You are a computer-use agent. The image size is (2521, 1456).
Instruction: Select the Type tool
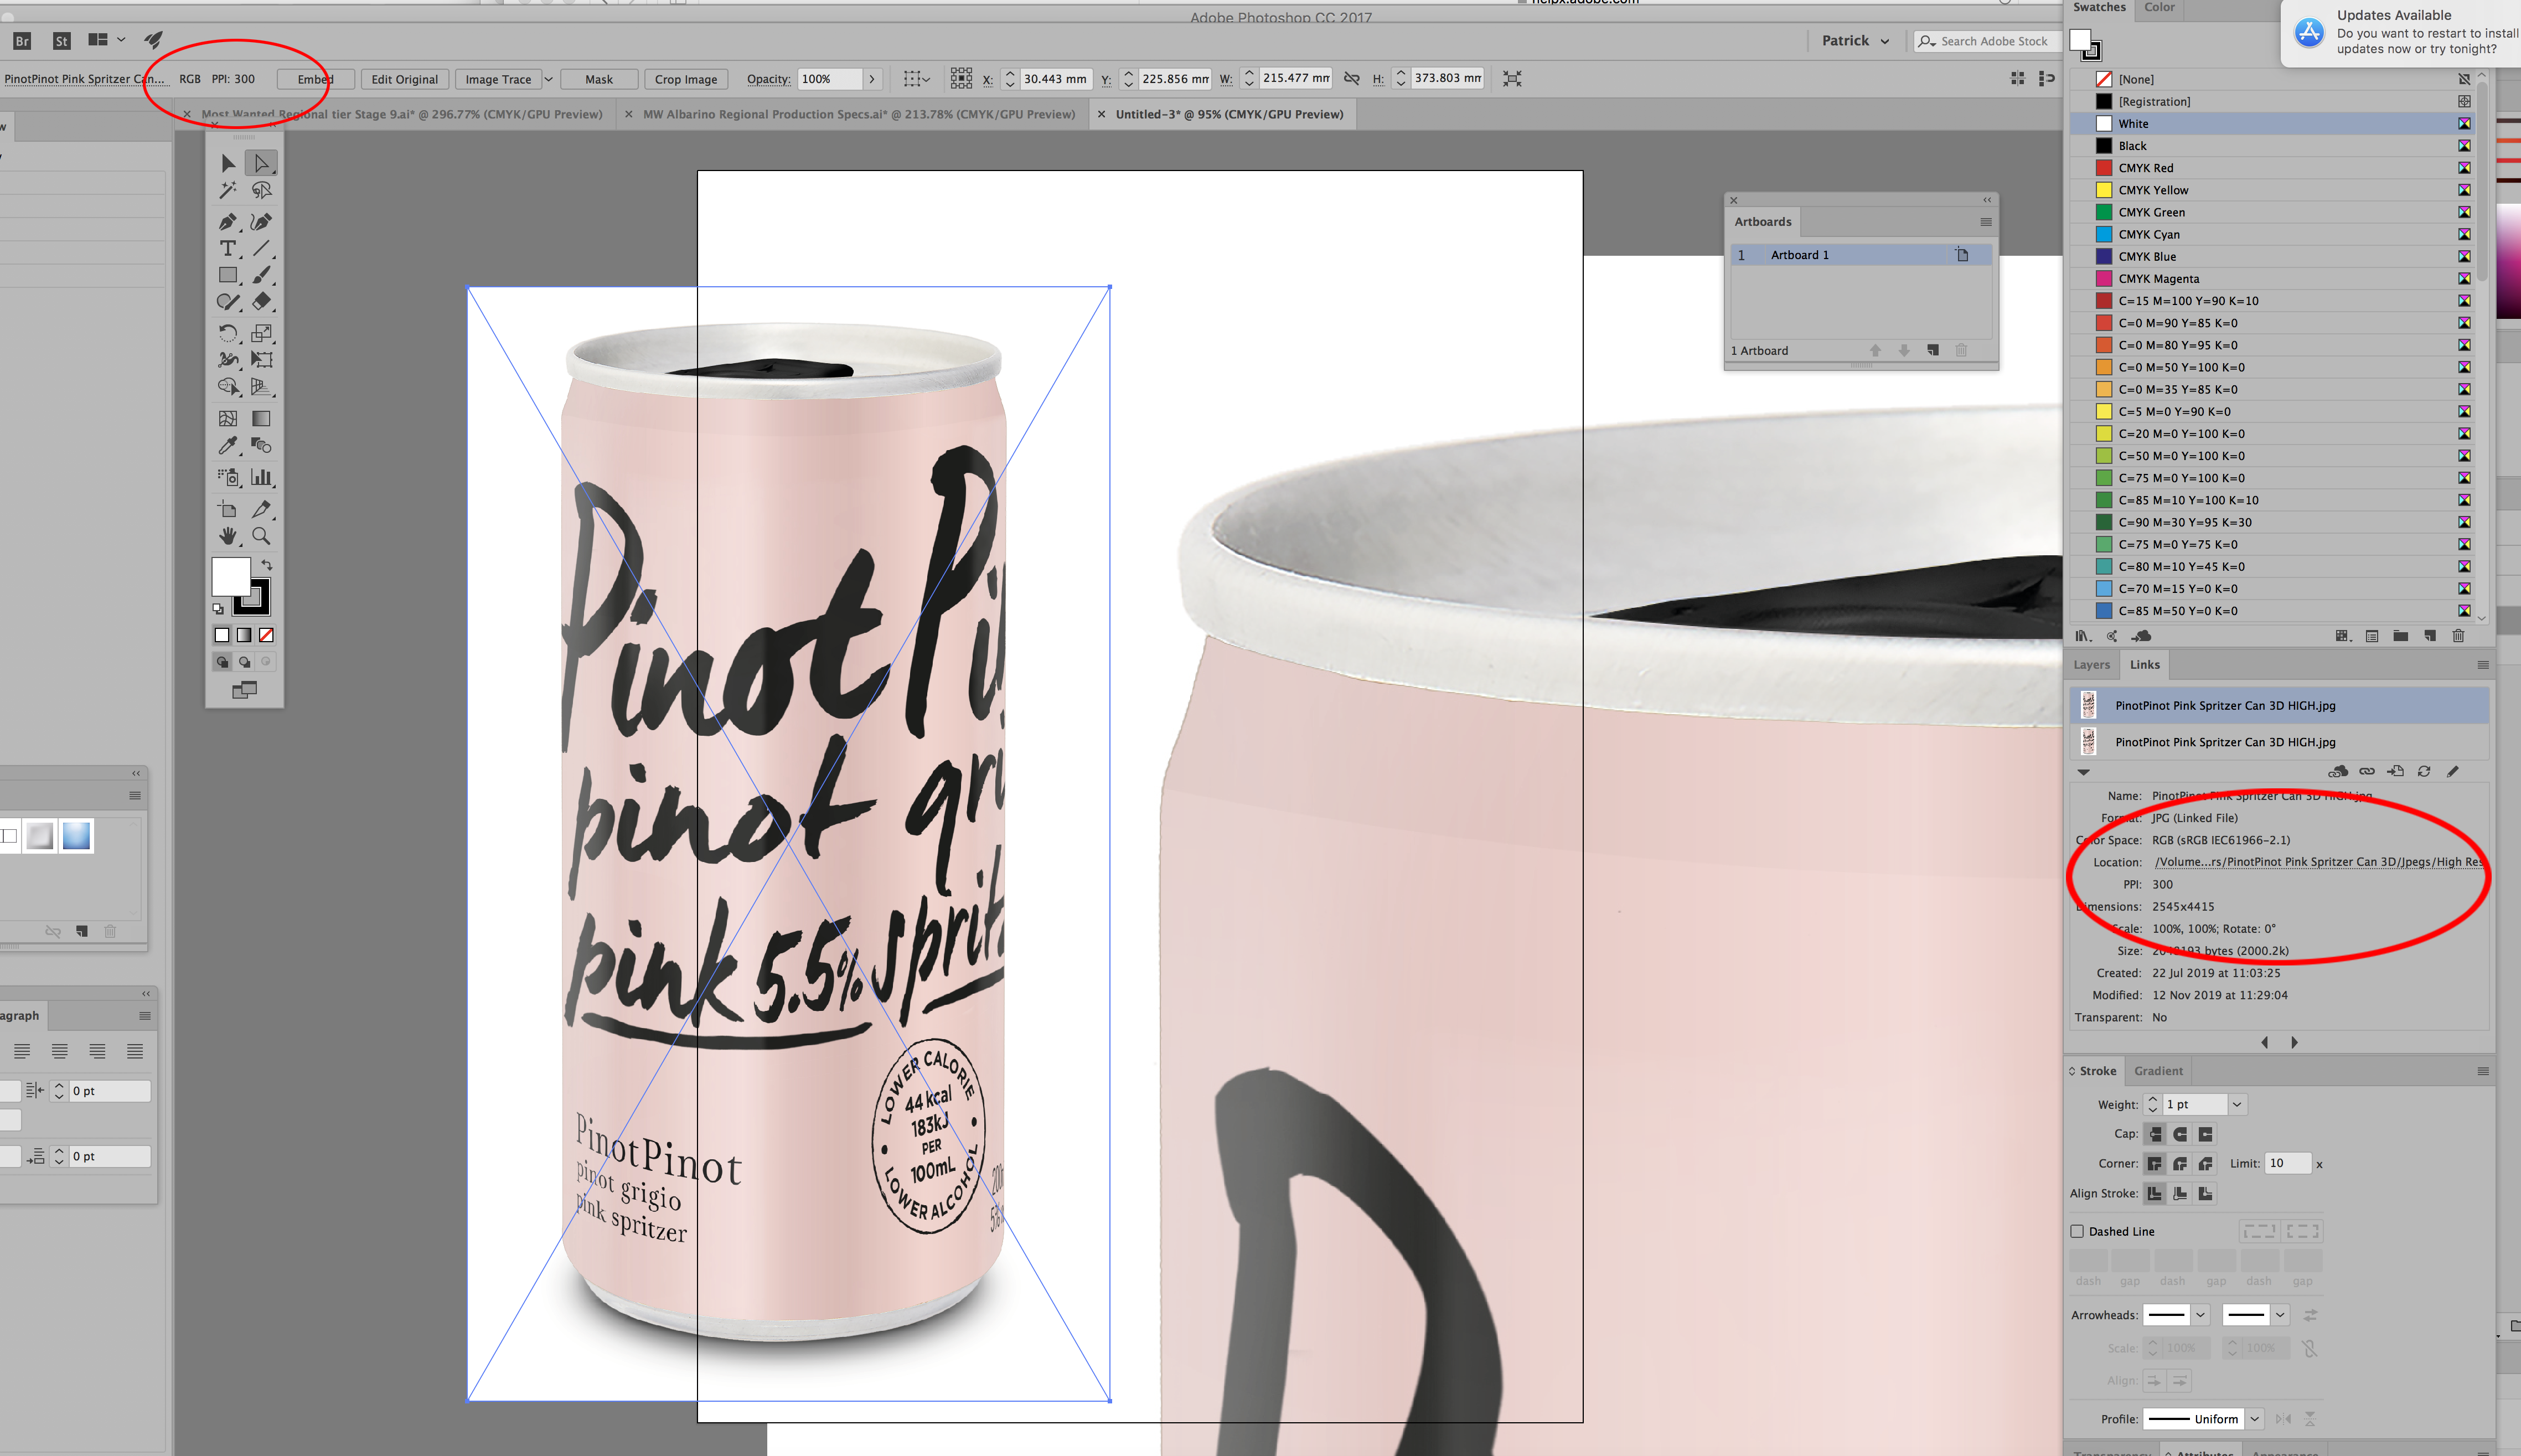228,249
